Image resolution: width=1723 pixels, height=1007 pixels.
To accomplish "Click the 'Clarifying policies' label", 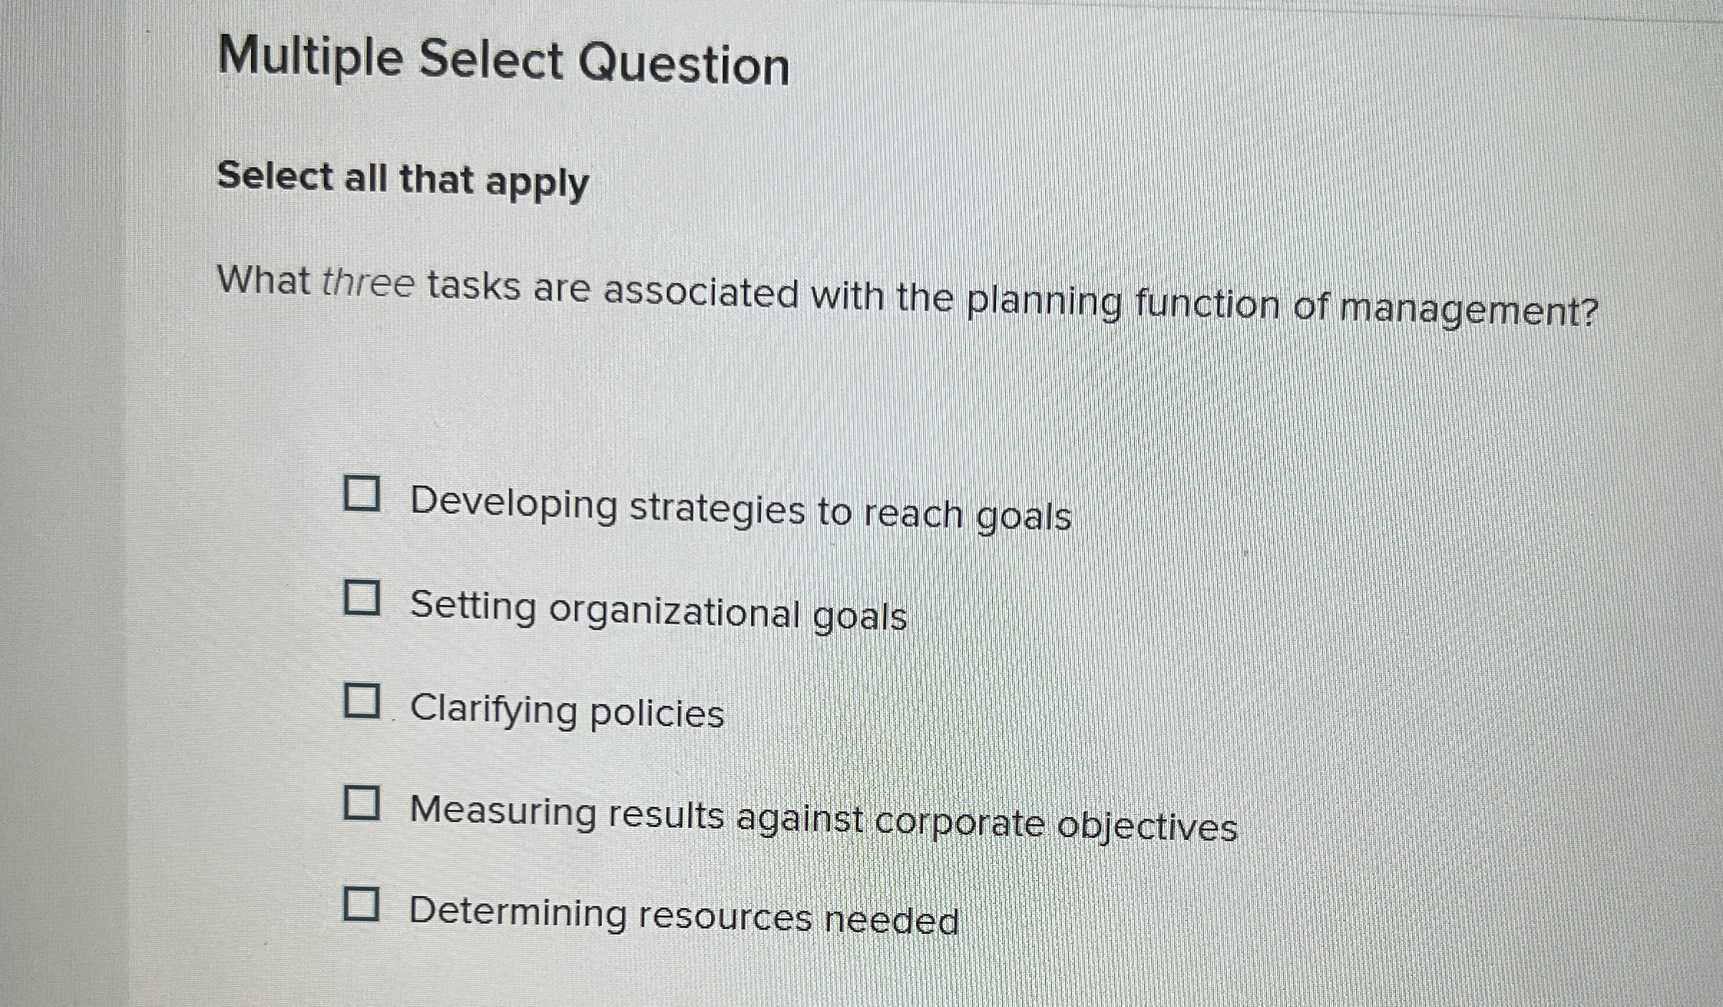I will 566,710.
